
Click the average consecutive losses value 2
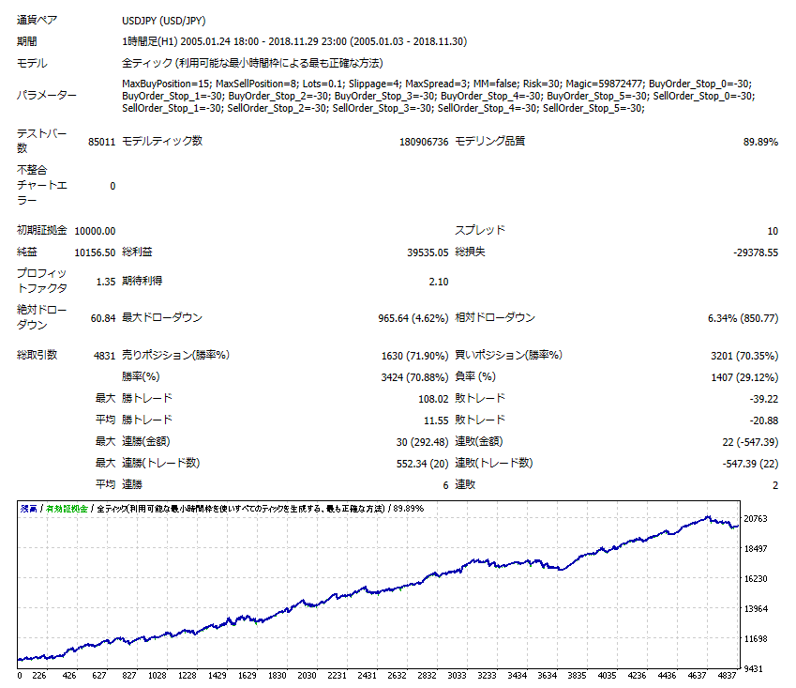tap(775, 485)
